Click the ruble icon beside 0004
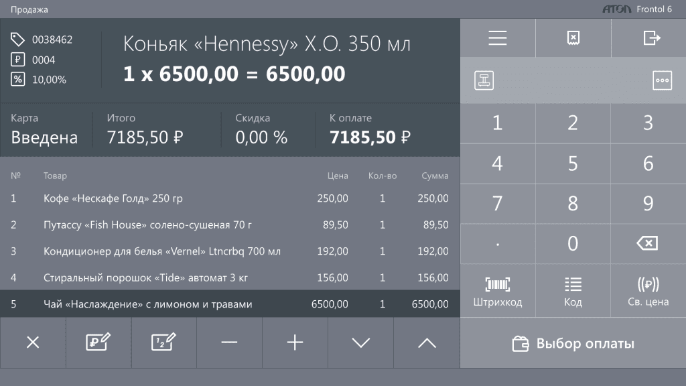 click(17, 60)
